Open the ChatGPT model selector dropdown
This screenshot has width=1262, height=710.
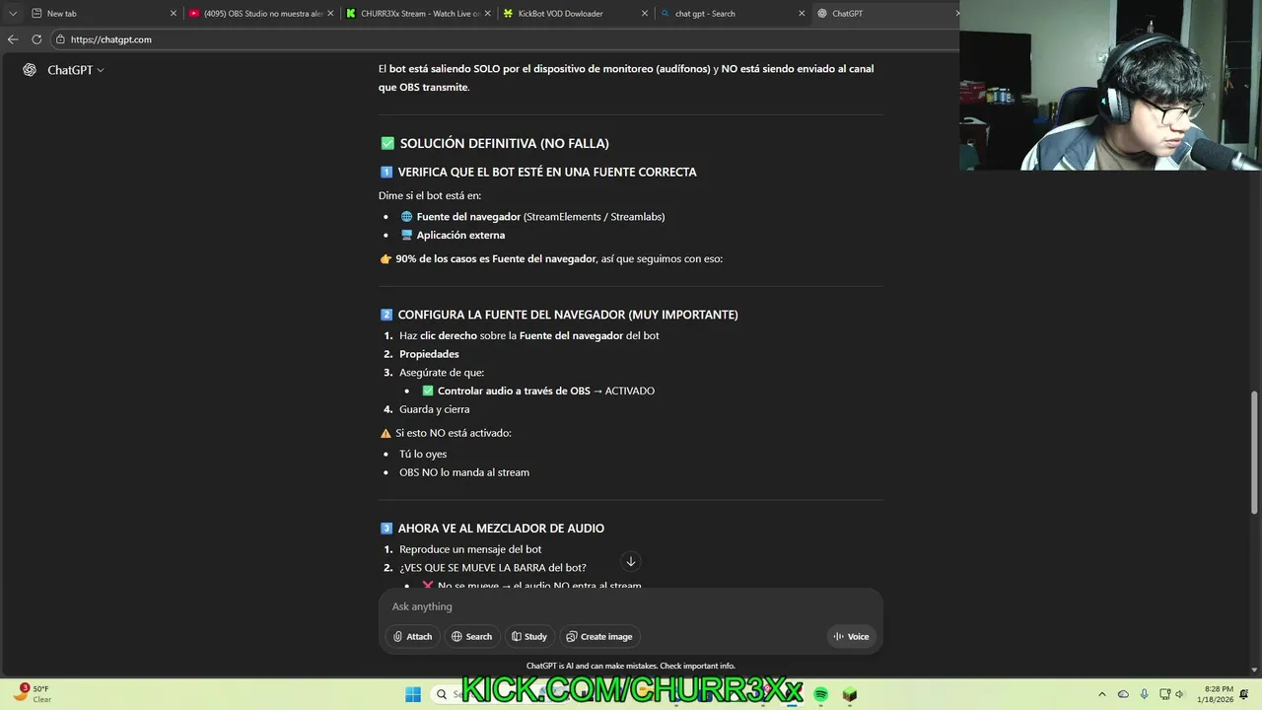click(x=76, y=70)
